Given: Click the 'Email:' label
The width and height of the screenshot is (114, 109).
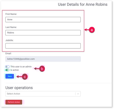Looking at the screenshot, I should point(8,53).
